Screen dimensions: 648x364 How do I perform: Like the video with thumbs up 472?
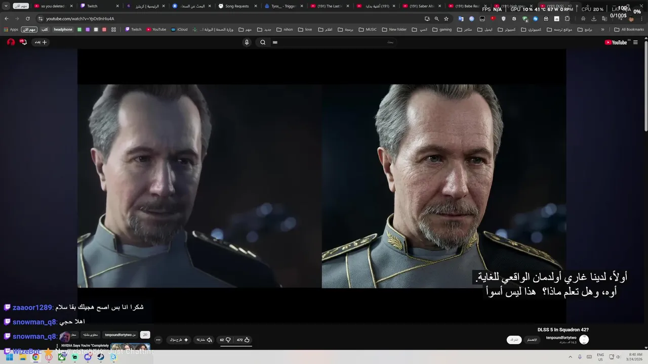[x=243, y=340]
